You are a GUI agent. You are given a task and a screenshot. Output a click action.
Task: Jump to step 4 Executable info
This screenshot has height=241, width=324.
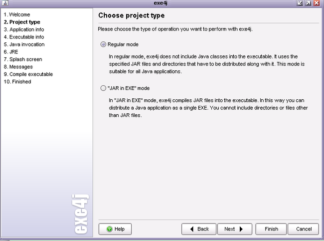point(24,37)
